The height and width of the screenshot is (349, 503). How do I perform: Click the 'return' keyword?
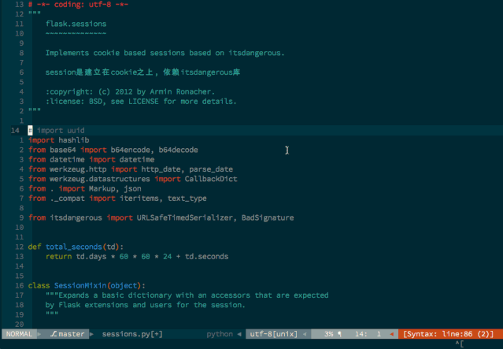pos(58,256)
